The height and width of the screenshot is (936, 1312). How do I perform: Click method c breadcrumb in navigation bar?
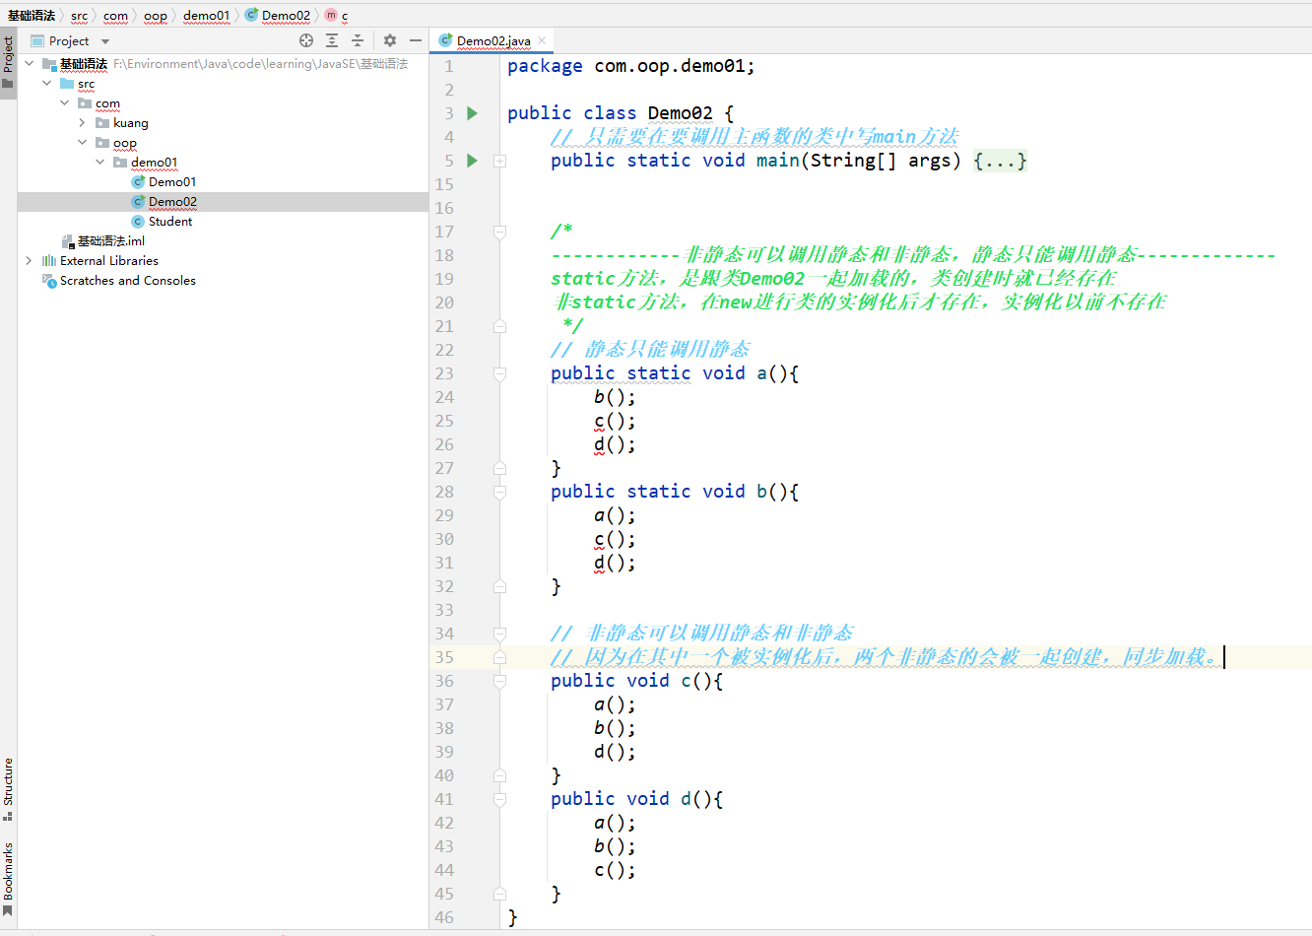click(x=337, y=16)
